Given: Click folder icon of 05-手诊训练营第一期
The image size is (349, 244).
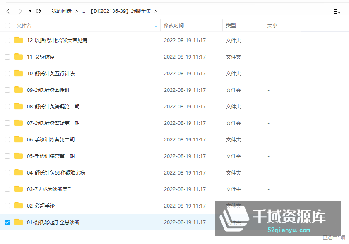Looking at the screenshot, I should (x=19, y=155).
